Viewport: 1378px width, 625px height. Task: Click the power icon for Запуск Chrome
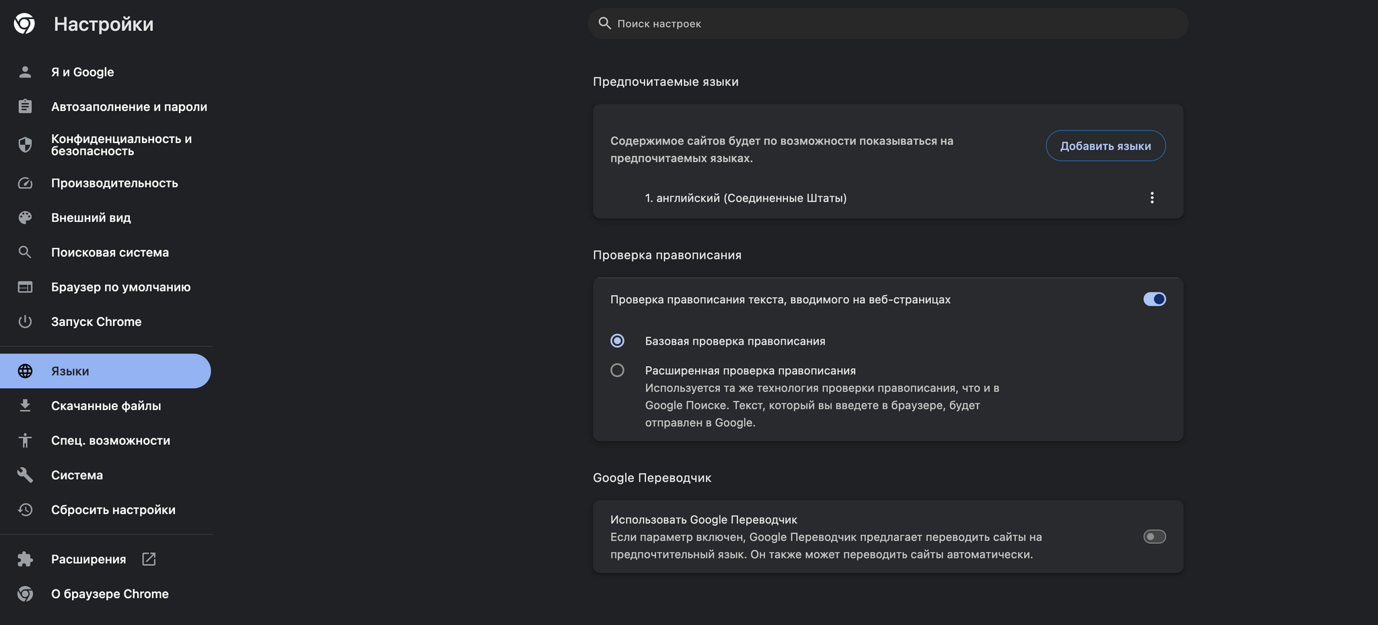pyautogui.click(x=25, y=321)
